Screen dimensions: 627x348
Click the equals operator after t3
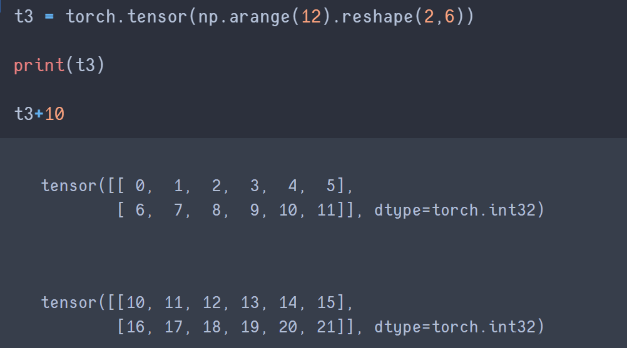pyautogui.click(x=49, y=17)
